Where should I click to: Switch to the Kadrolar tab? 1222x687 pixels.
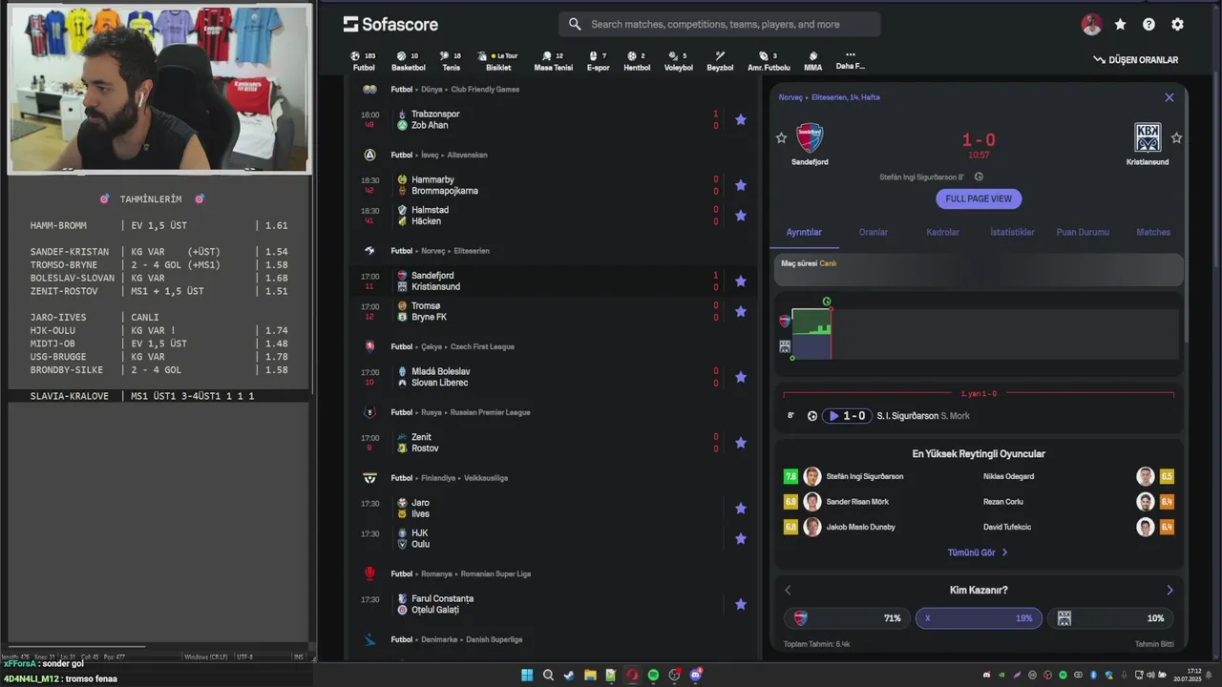coord(942,232)
